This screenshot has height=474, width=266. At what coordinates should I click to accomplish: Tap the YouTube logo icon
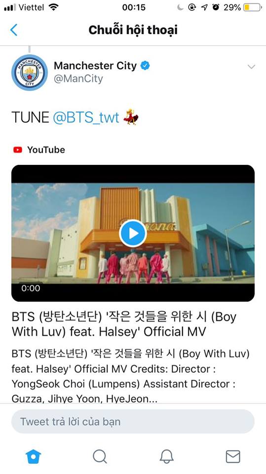pos(18,150)
